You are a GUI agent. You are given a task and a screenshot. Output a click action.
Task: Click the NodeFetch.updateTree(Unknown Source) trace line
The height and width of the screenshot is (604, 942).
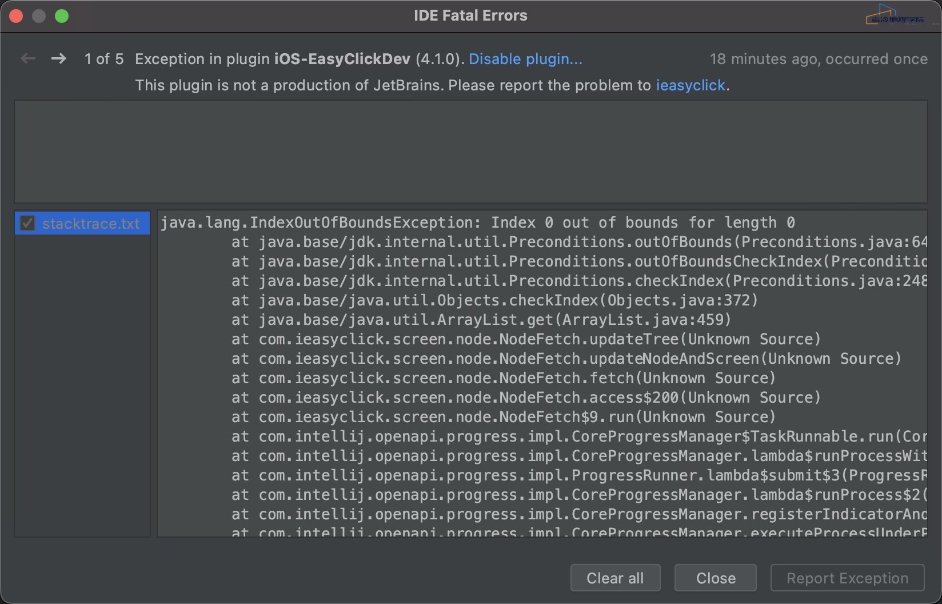pyautogui.click(x=526, y=339)
